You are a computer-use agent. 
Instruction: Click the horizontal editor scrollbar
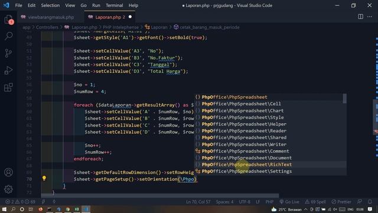(x=160, y=195)
